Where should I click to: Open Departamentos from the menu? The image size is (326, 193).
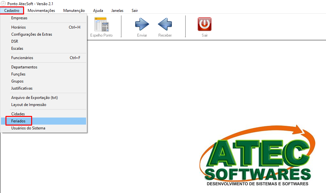coord(43,67)
